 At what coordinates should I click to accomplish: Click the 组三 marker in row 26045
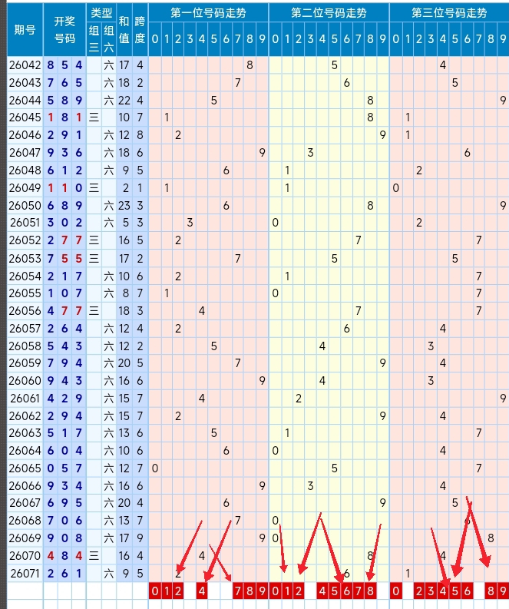click(94, 117)
